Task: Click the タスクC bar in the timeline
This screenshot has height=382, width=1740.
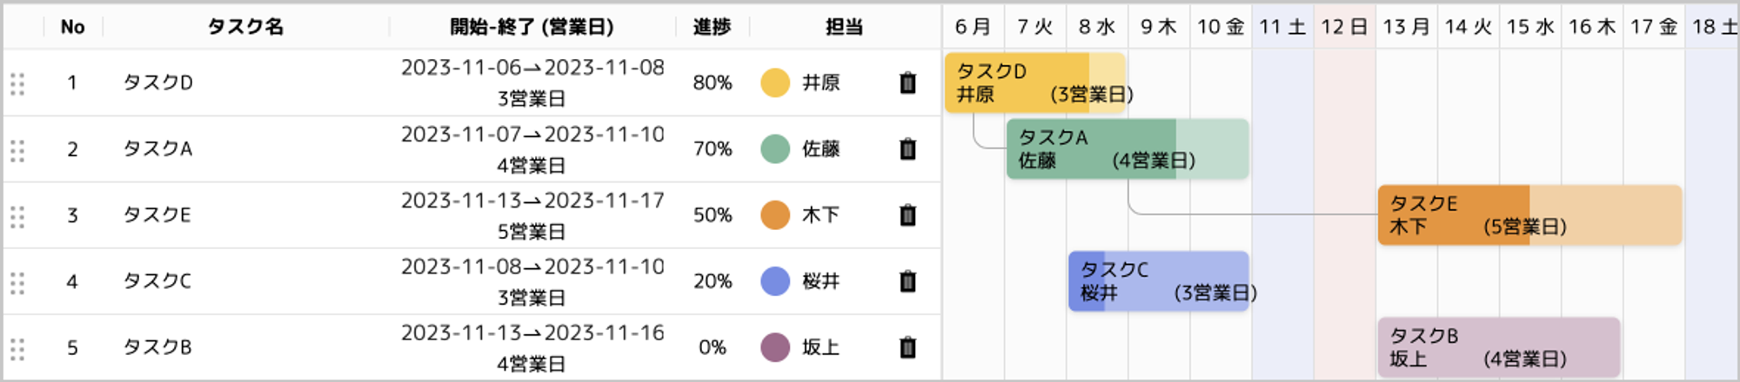Action: point(1158,281)
